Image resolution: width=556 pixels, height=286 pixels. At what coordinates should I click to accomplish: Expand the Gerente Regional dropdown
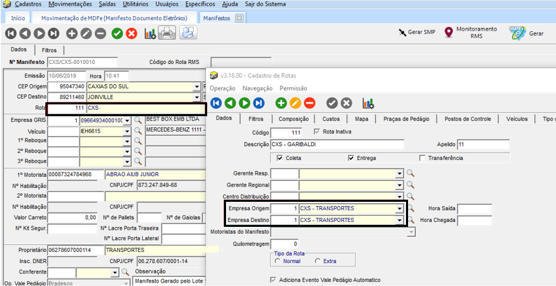400,184
